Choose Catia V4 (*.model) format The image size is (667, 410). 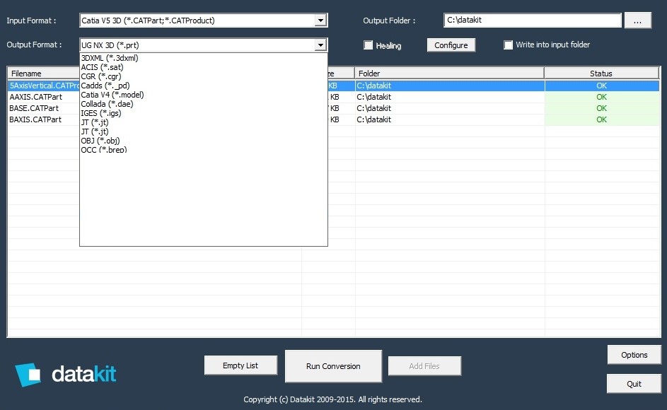click(203, 95)
